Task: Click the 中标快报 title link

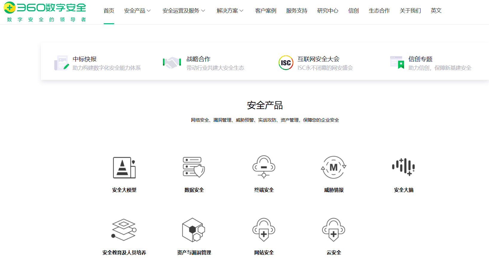Action: pos(85,59)
